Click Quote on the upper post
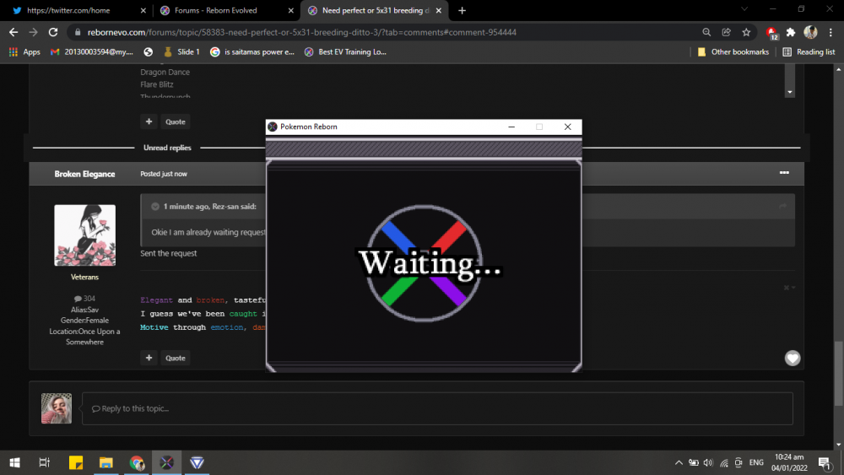 coord(176,121)
